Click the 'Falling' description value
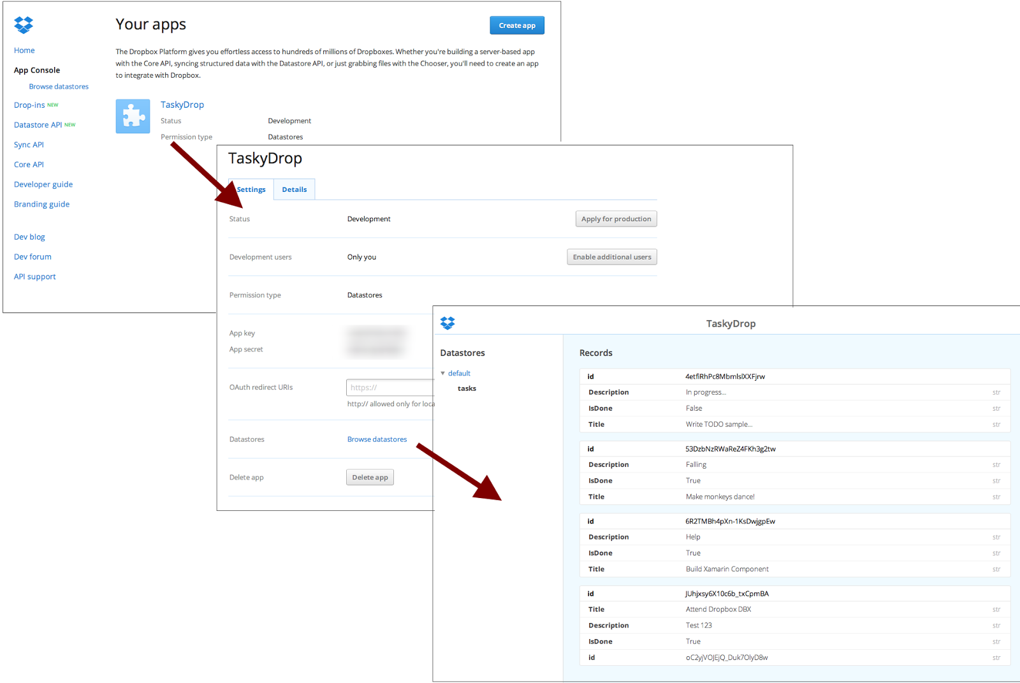This screenshot has width=1020, height=683. coord(696,465)
